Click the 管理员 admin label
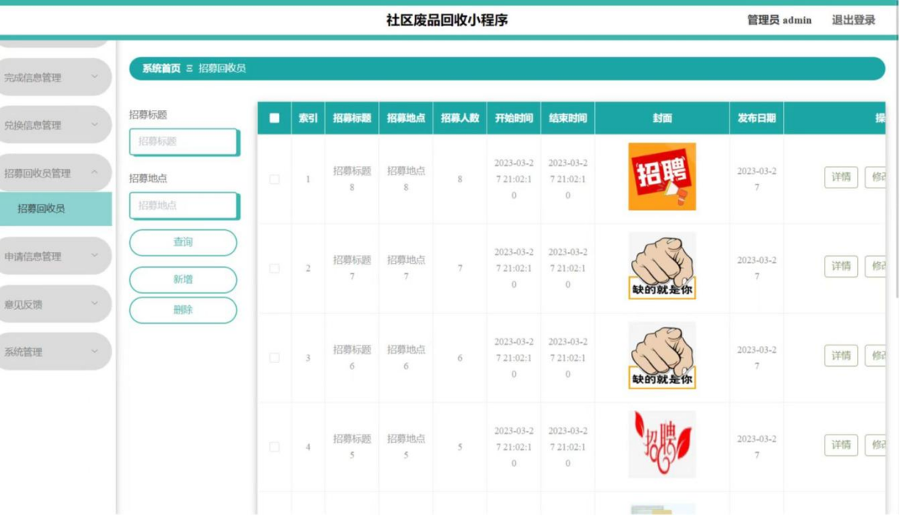 pos(779,20)
